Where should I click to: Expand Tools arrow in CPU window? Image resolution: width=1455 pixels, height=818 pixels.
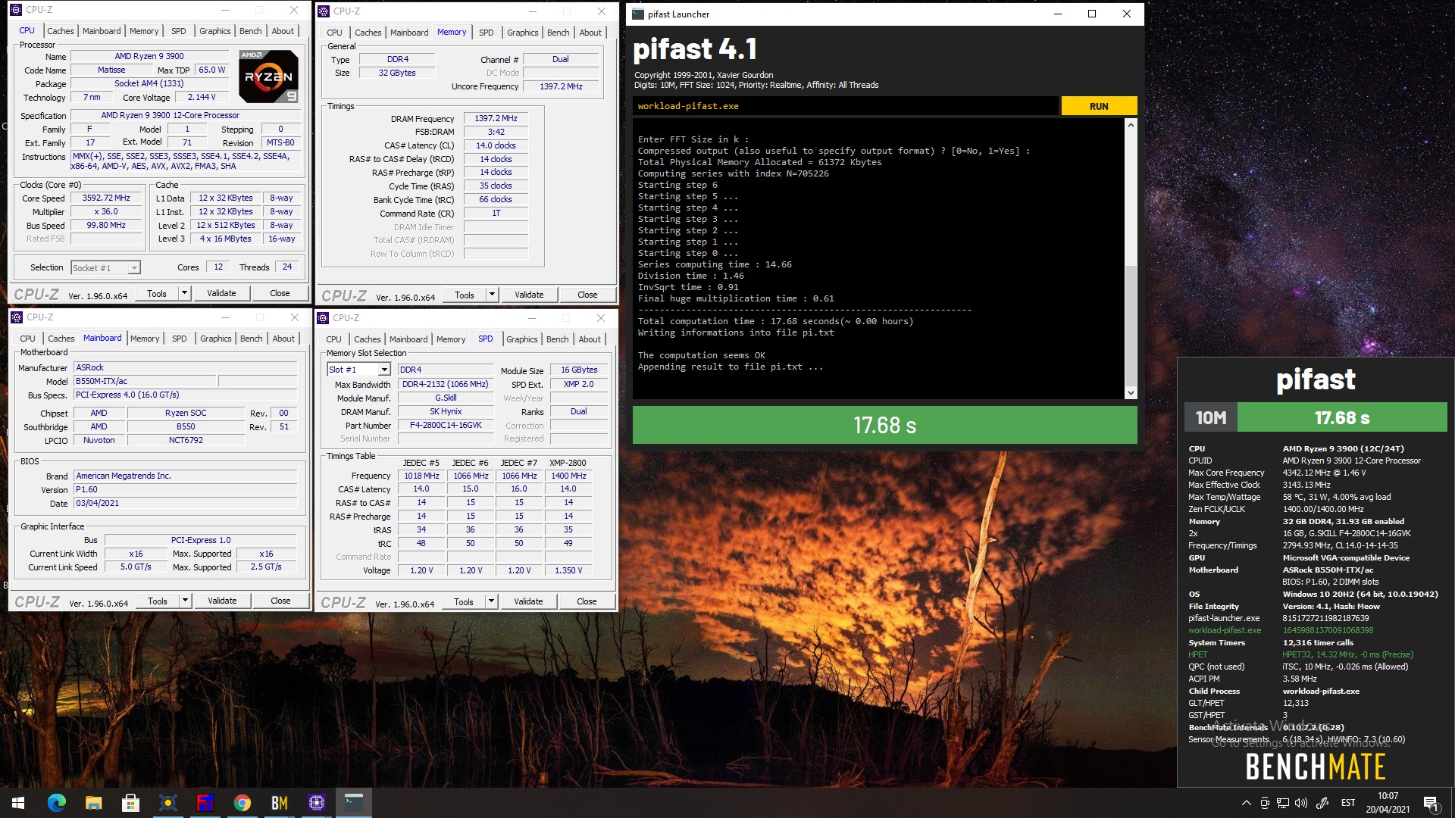(184, 293)
